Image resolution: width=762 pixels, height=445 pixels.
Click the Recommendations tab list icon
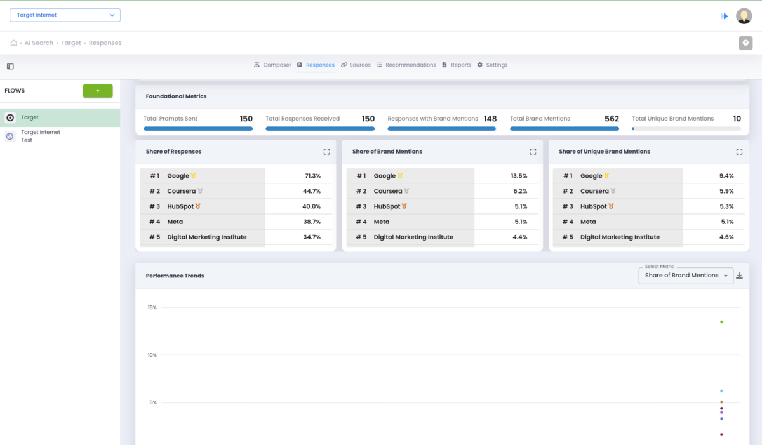(379, 65)
